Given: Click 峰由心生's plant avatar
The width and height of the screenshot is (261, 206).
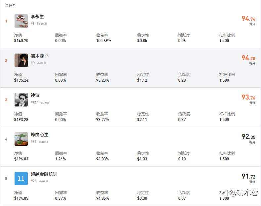Looking at the screenshot, I should 21,139.
